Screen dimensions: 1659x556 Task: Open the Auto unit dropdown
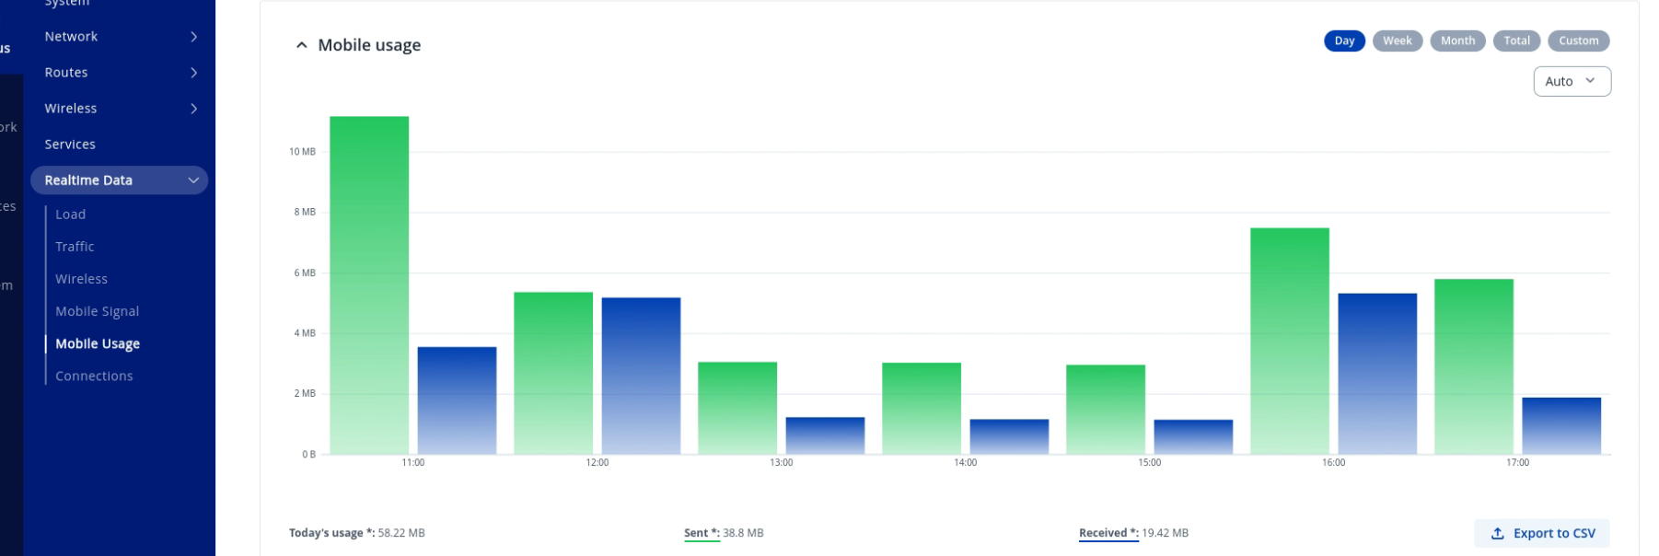click(x=1572, y=81)
